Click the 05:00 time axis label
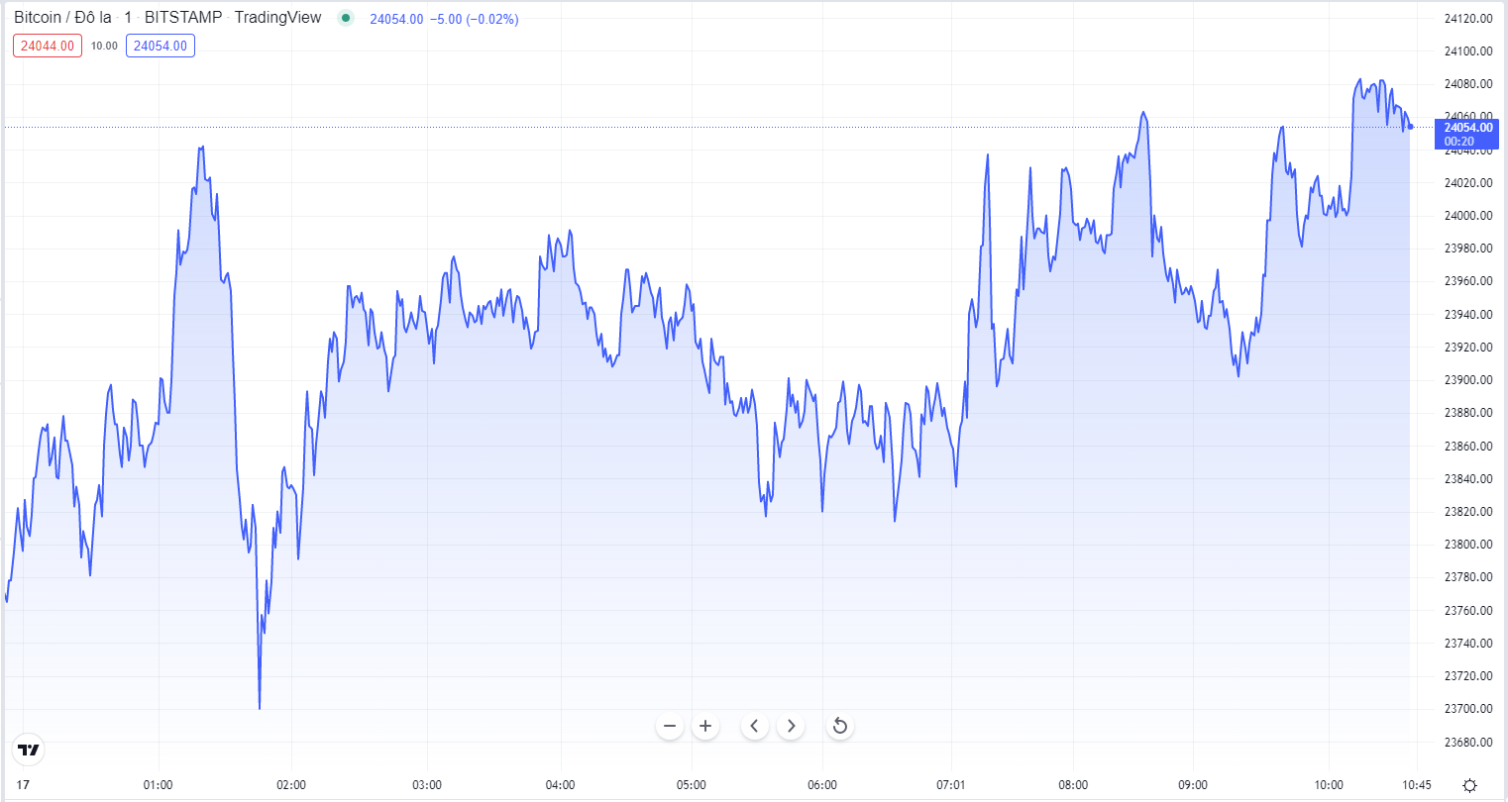This screenshot has height=802, width=1508. (692, 785)
